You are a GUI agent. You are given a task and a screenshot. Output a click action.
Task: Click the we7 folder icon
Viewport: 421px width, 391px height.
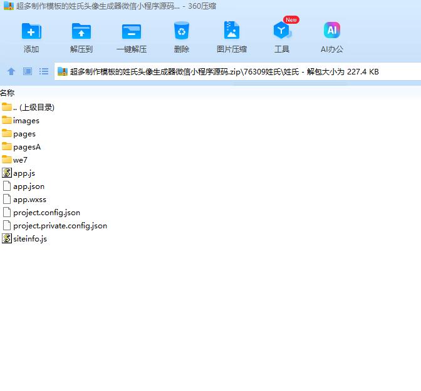[7, 160]
